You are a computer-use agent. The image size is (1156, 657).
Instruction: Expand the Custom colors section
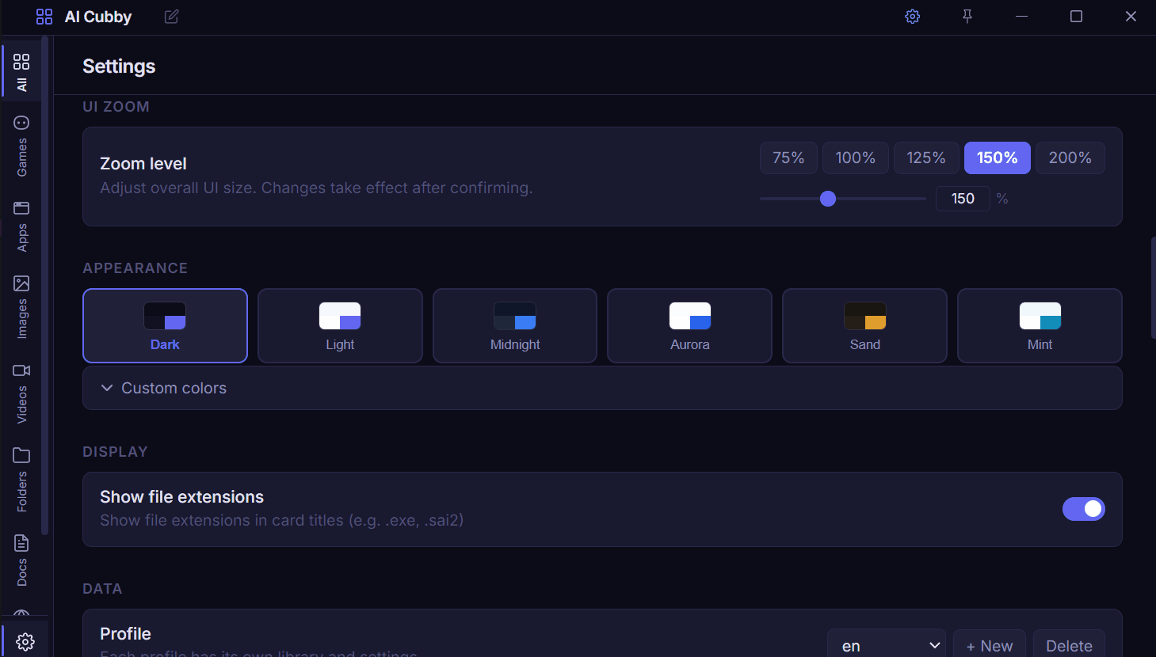click(602, 388)
